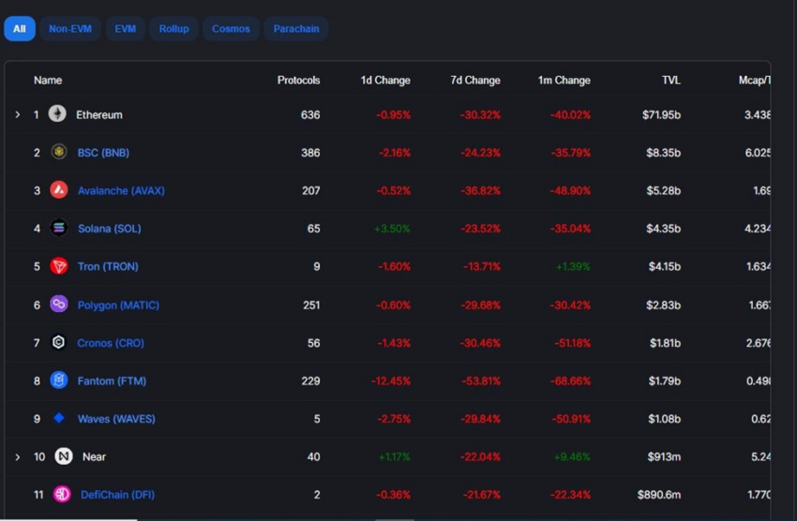This screenshot has width=797, height=521.
Task: Click the Solana logo icon
Action: point(59,228)
